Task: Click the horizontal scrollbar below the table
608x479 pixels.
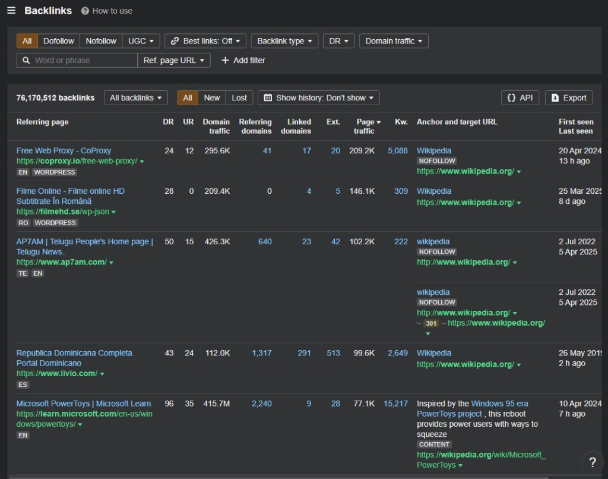Action: pos(278,477)
